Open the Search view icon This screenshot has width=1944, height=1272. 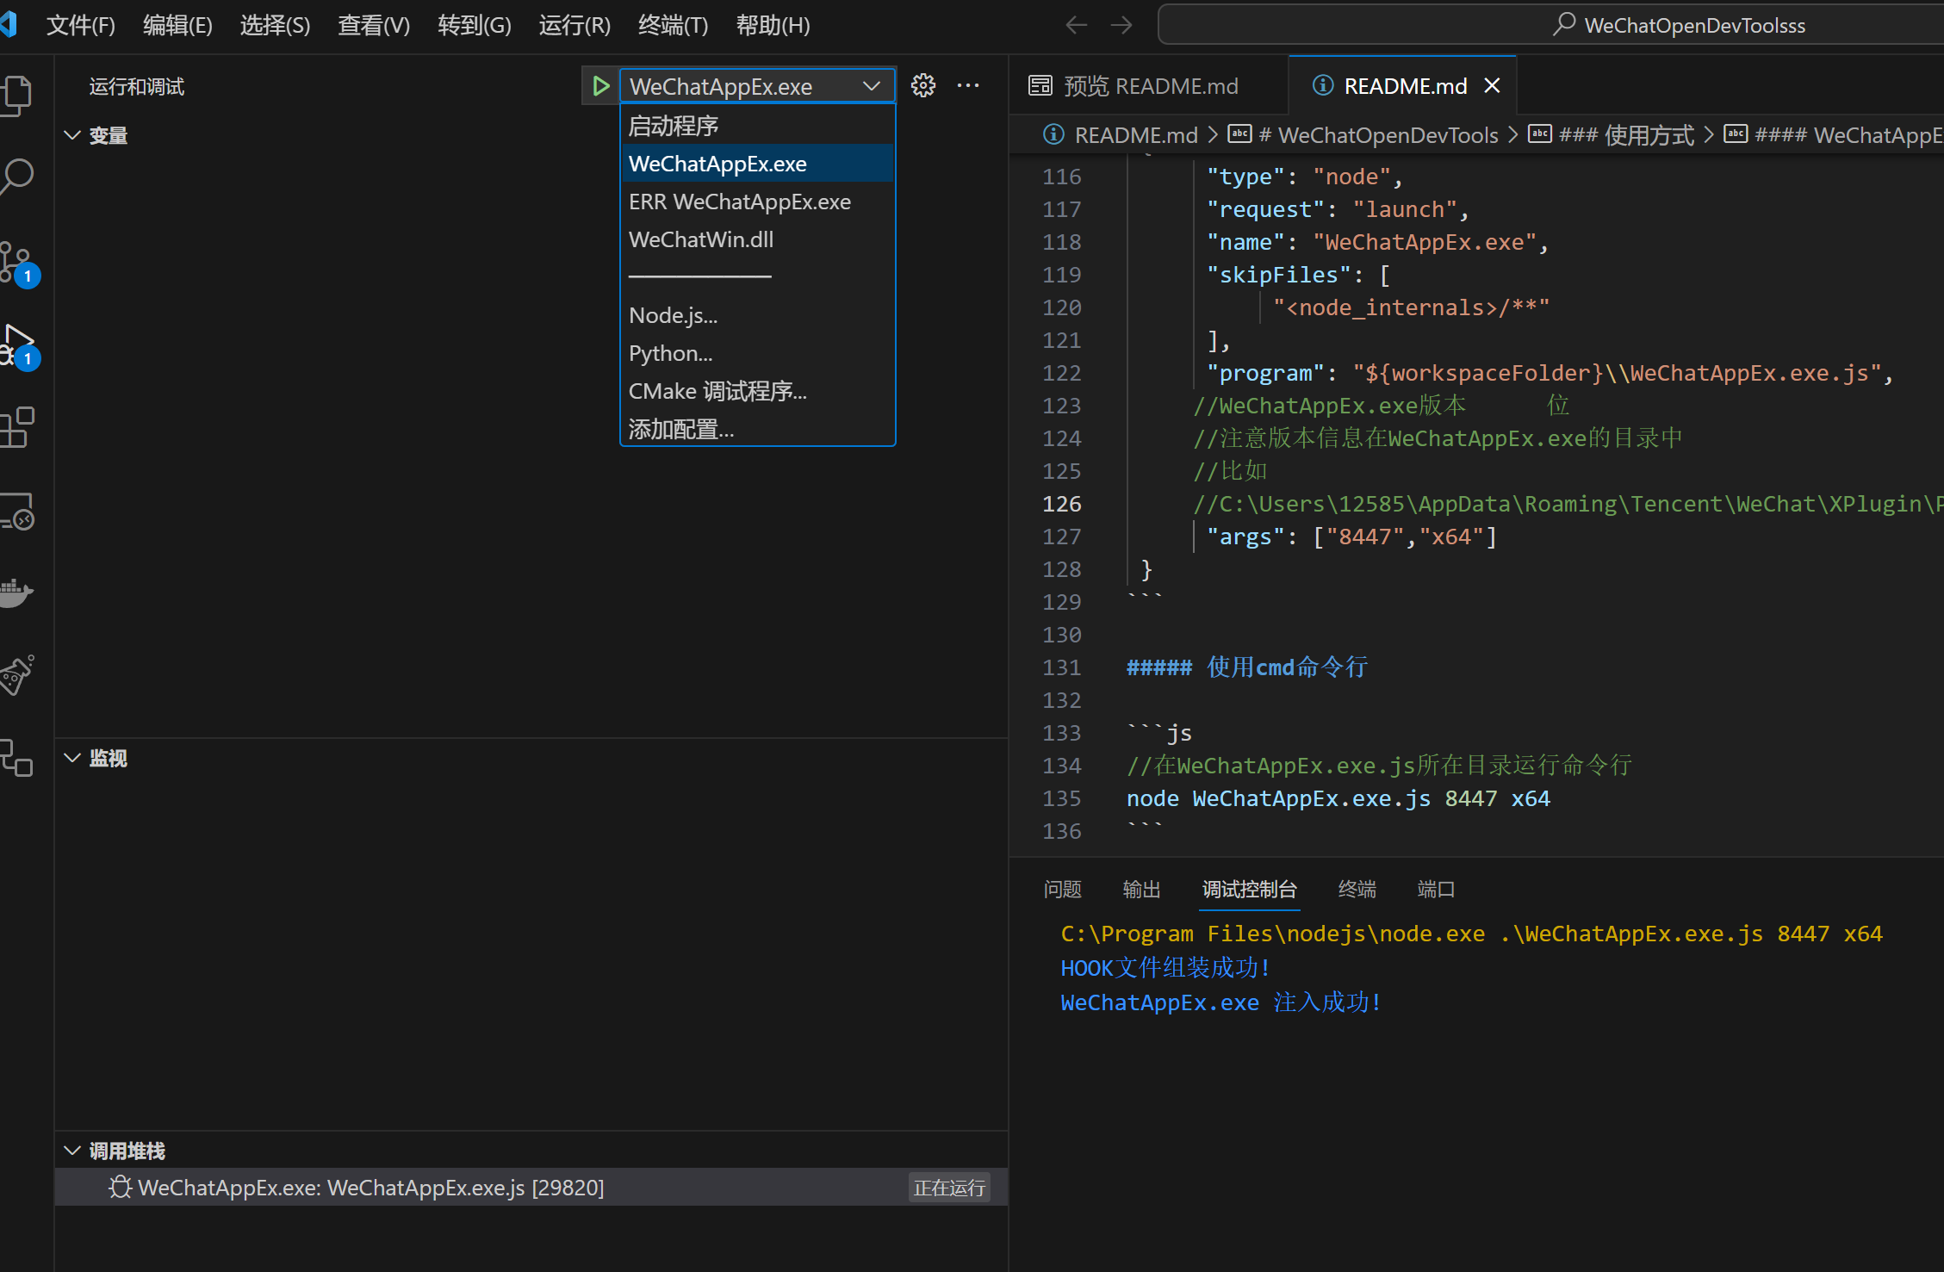point(17,177)
